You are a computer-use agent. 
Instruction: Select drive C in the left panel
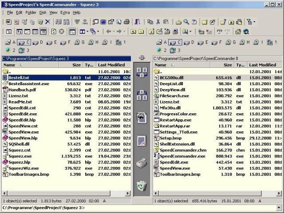(x=24, y=43)
